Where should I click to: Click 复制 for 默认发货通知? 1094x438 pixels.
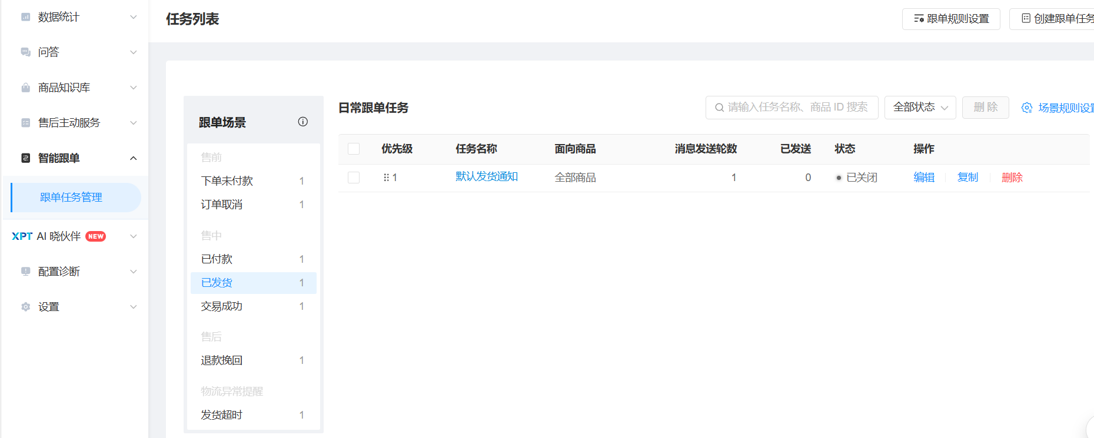(x=967, y=178)
